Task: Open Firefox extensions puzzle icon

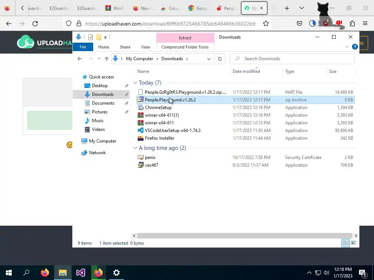Action: point(352,24)
